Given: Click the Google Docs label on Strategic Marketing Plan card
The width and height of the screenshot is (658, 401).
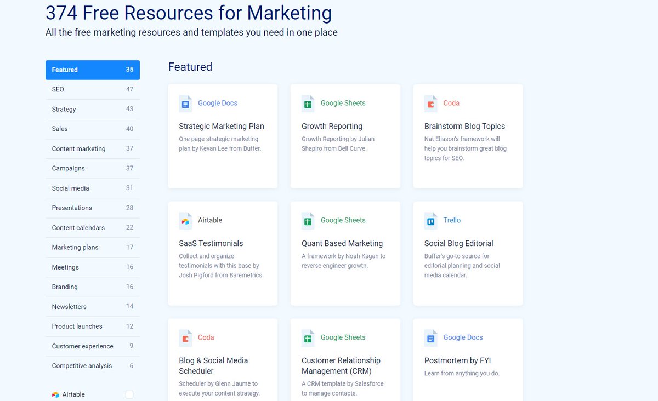Looking at the screenshot, I should 218,103.
